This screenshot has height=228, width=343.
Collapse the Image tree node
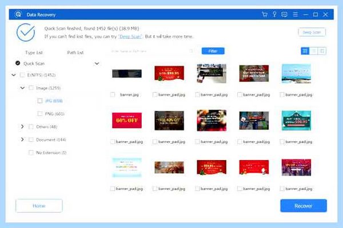coord(22,88)
